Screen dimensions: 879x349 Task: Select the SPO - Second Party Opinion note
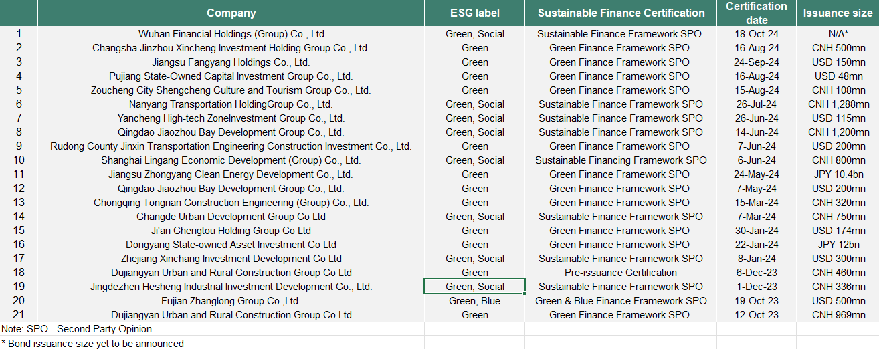pos(77,329)
